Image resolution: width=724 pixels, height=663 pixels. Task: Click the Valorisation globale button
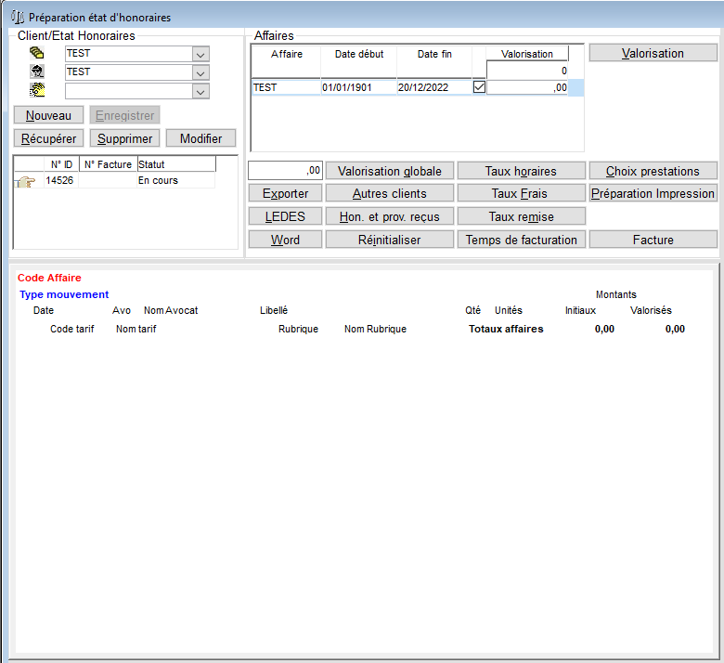389,171
